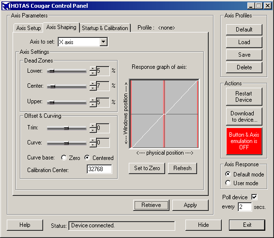Click the Lower dead zone slider
This screenshot has width=274, height=238.
click(x=67, y=71)
